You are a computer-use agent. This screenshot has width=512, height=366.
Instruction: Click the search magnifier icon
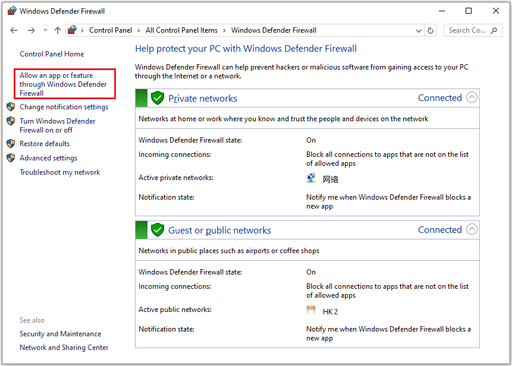pyautogui.click(x=494, y=30)
